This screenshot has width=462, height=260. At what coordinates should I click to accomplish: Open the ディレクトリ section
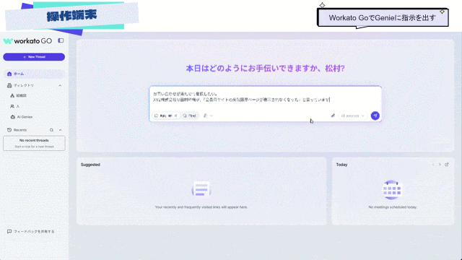click(x=24, y=85)
